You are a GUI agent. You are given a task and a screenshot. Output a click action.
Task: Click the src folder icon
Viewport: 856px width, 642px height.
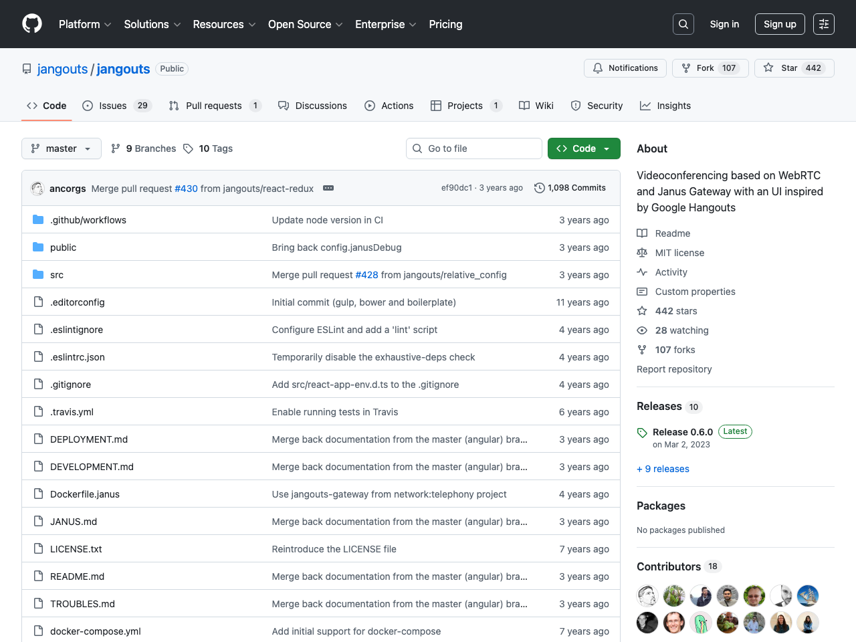37,274
